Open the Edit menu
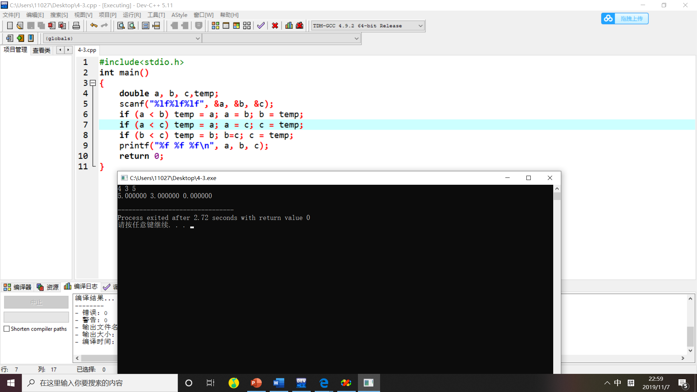The image size is (697, 392). point(35,15)
